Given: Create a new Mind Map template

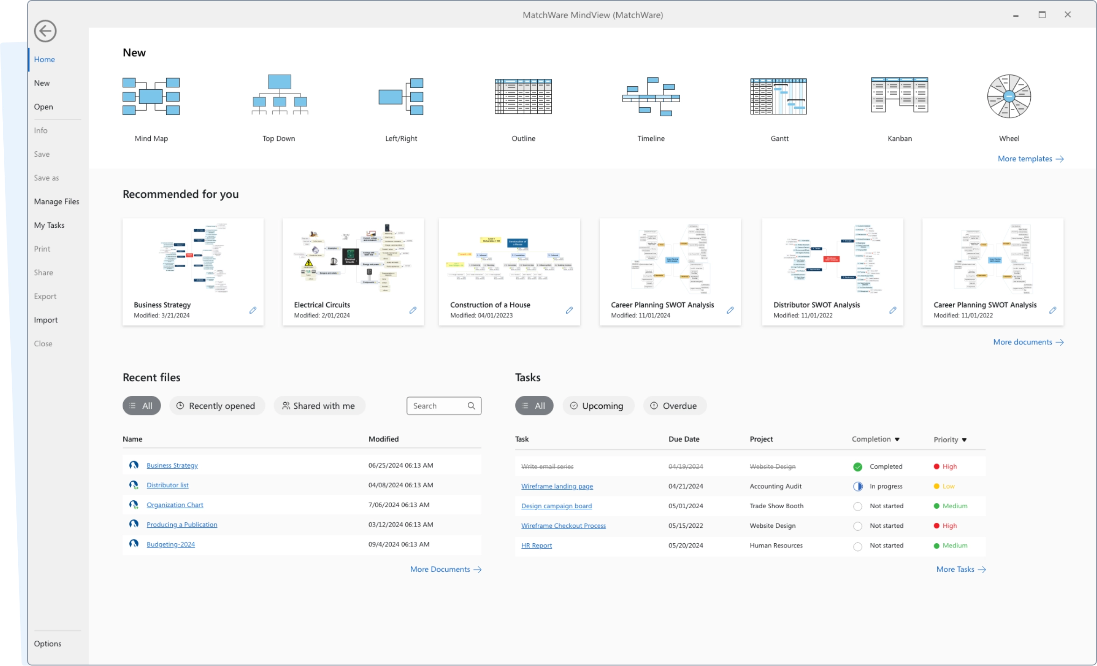Looking at the screenshot, I should point(151,97).
